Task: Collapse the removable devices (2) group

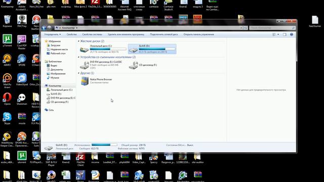Action: coord(78,57)
